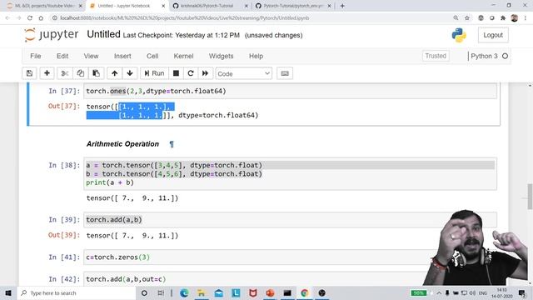Click the Python 3 kernel indicator circle
Screen dimensions: 533x300
[506, 56]
